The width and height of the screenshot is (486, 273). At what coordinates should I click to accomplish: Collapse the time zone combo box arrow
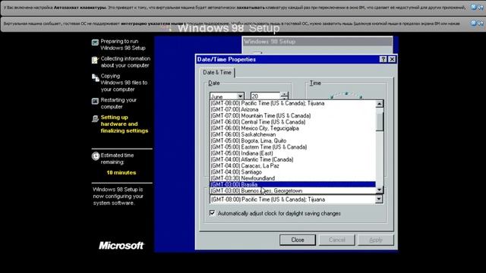(x=379, y=199)
